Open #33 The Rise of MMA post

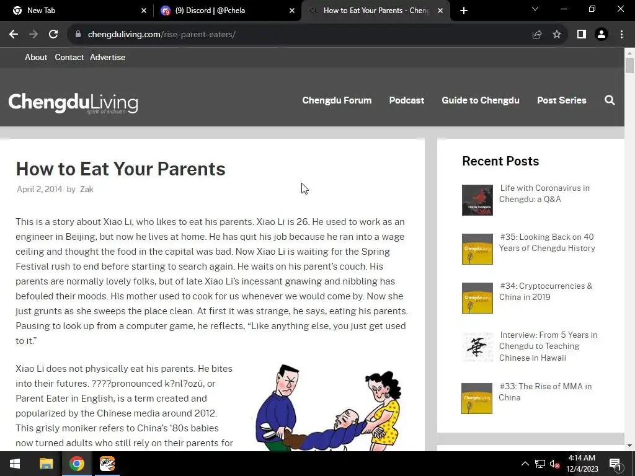click(545, 392)
